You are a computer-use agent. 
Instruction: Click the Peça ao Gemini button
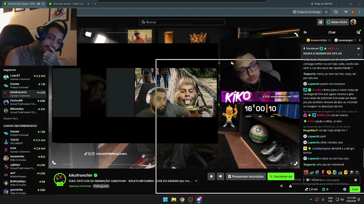coord(322,4)
